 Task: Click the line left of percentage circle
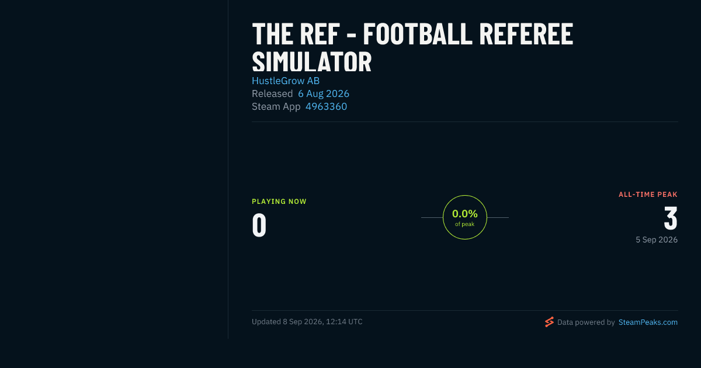pos(432,217)
